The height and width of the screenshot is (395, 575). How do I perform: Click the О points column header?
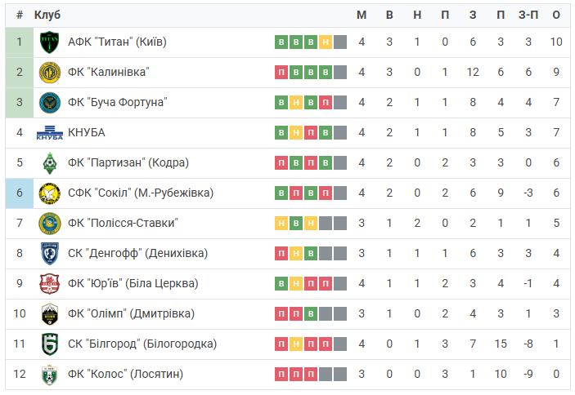coord(556,15)
